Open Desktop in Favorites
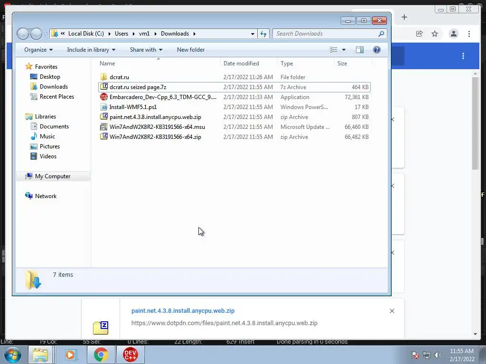Viewport: 486px width, 364px height. 50,77
